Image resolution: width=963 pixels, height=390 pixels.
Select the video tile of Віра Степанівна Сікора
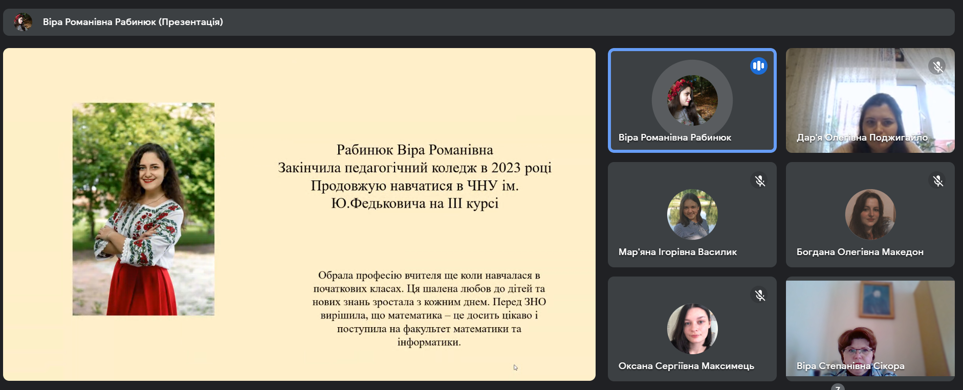(x=870, y=329)
